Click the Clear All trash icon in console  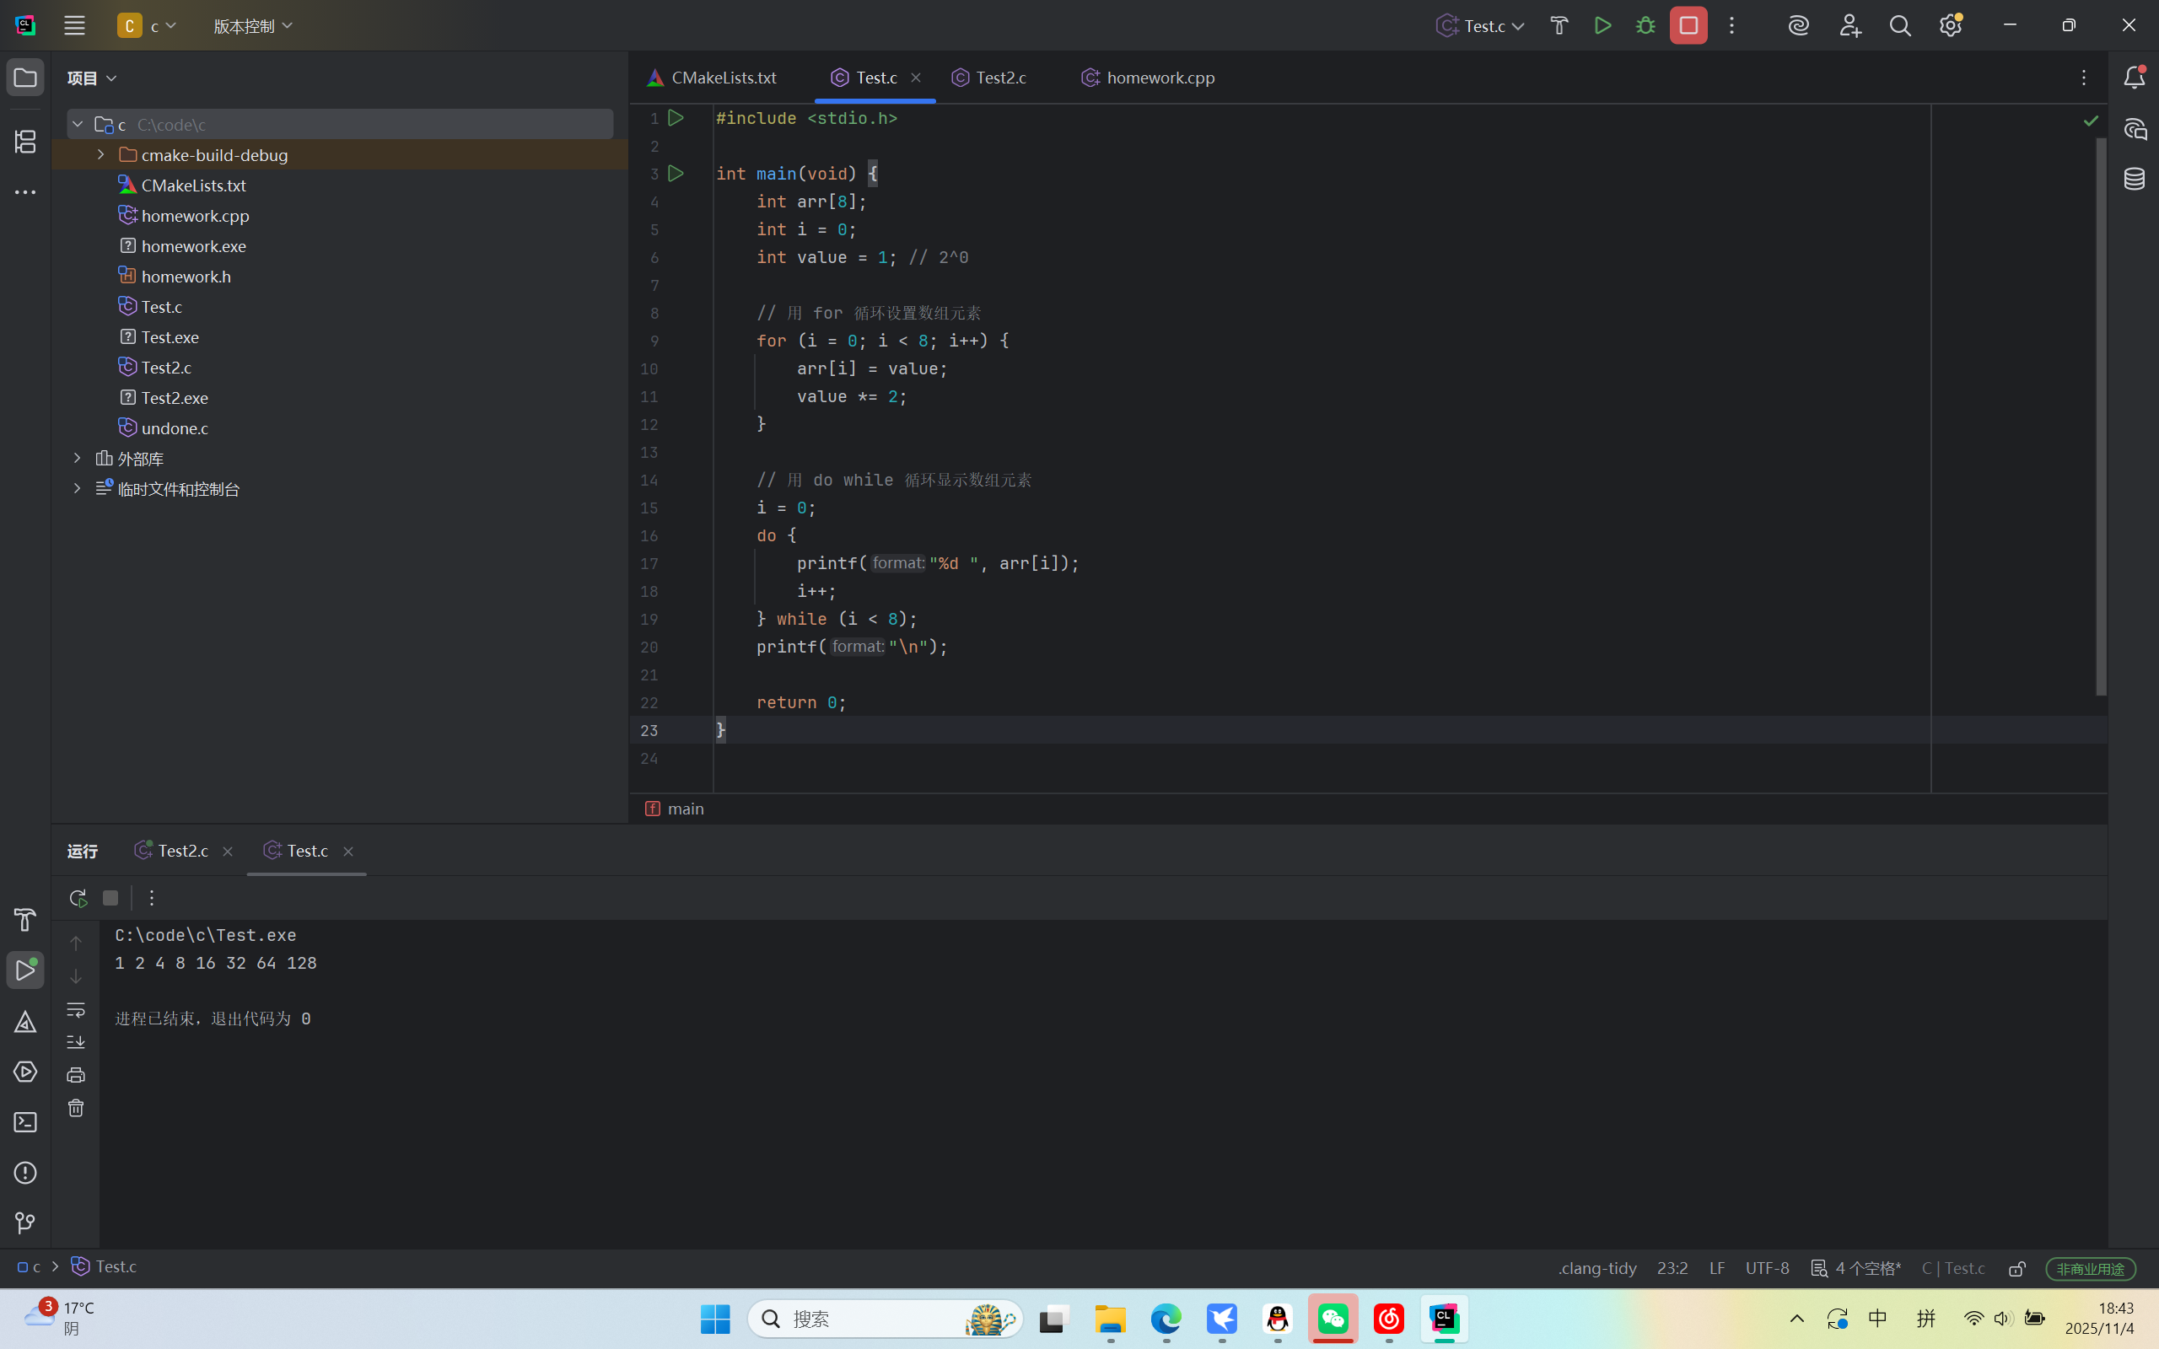(76, 1108)
